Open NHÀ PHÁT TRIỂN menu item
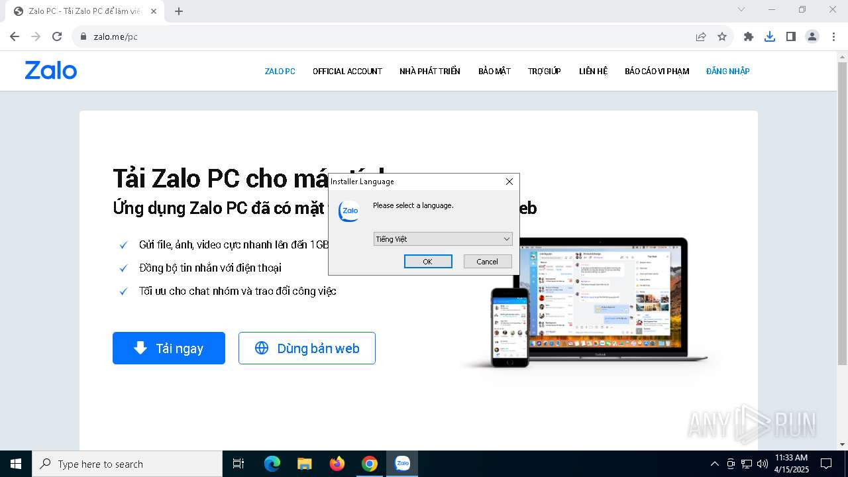This screenshot has height=477, width=848. pyautogui.click(x=430, y=71)
